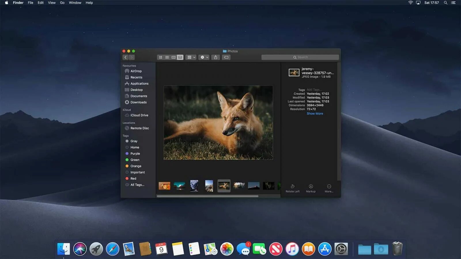
Task: Click the Finder search field
Action: click(300, 57)
